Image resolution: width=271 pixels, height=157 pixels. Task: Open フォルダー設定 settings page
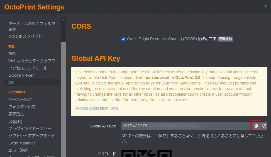(22, 107)
